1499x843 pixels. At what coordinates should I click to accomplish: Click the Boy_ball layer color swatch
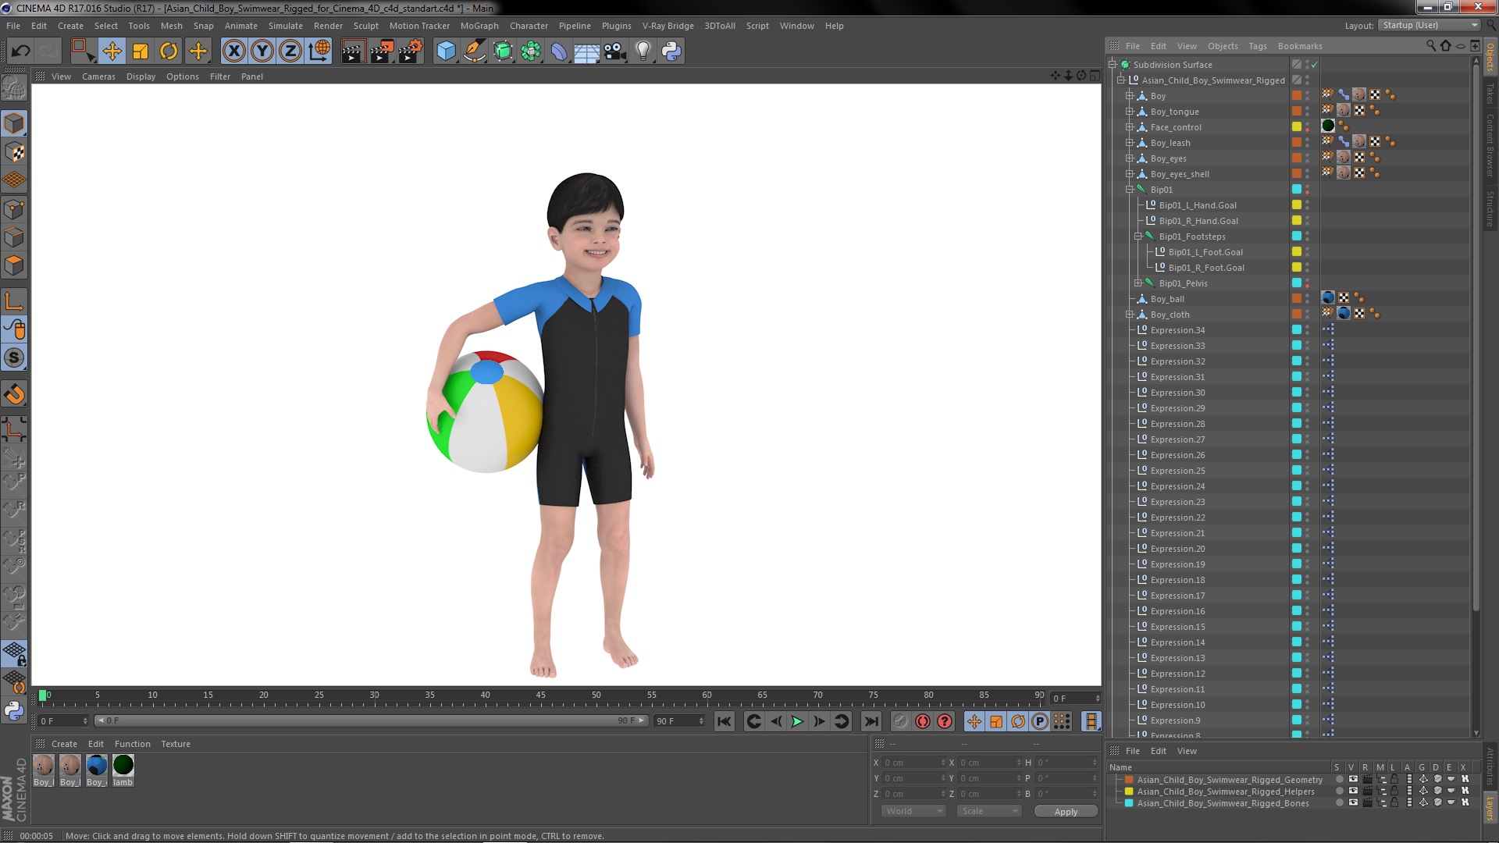(x=1296, y=299)
